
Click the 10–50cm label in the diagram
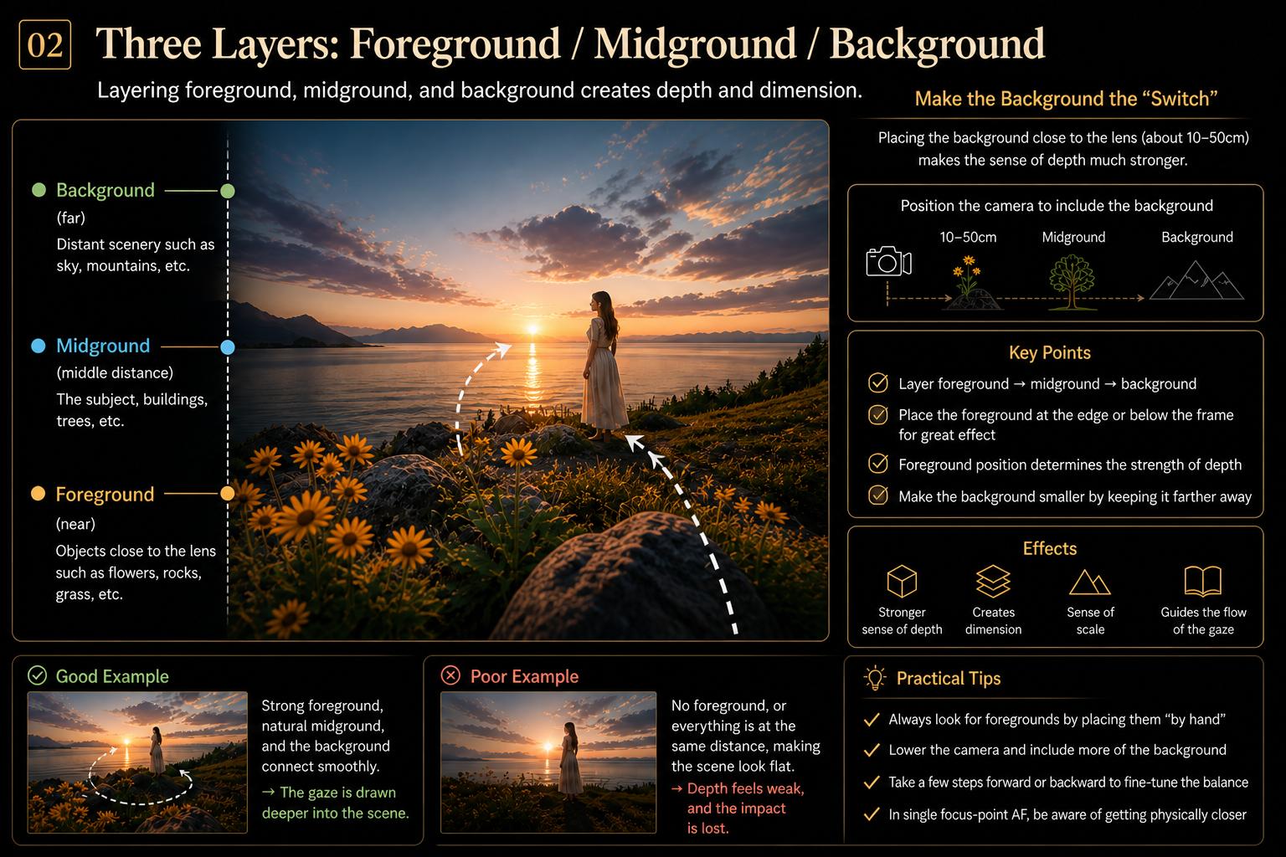click(968, 237)
